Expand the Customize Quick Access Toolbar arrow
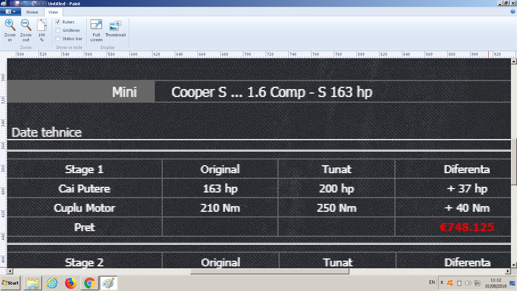 pos(41,4)
